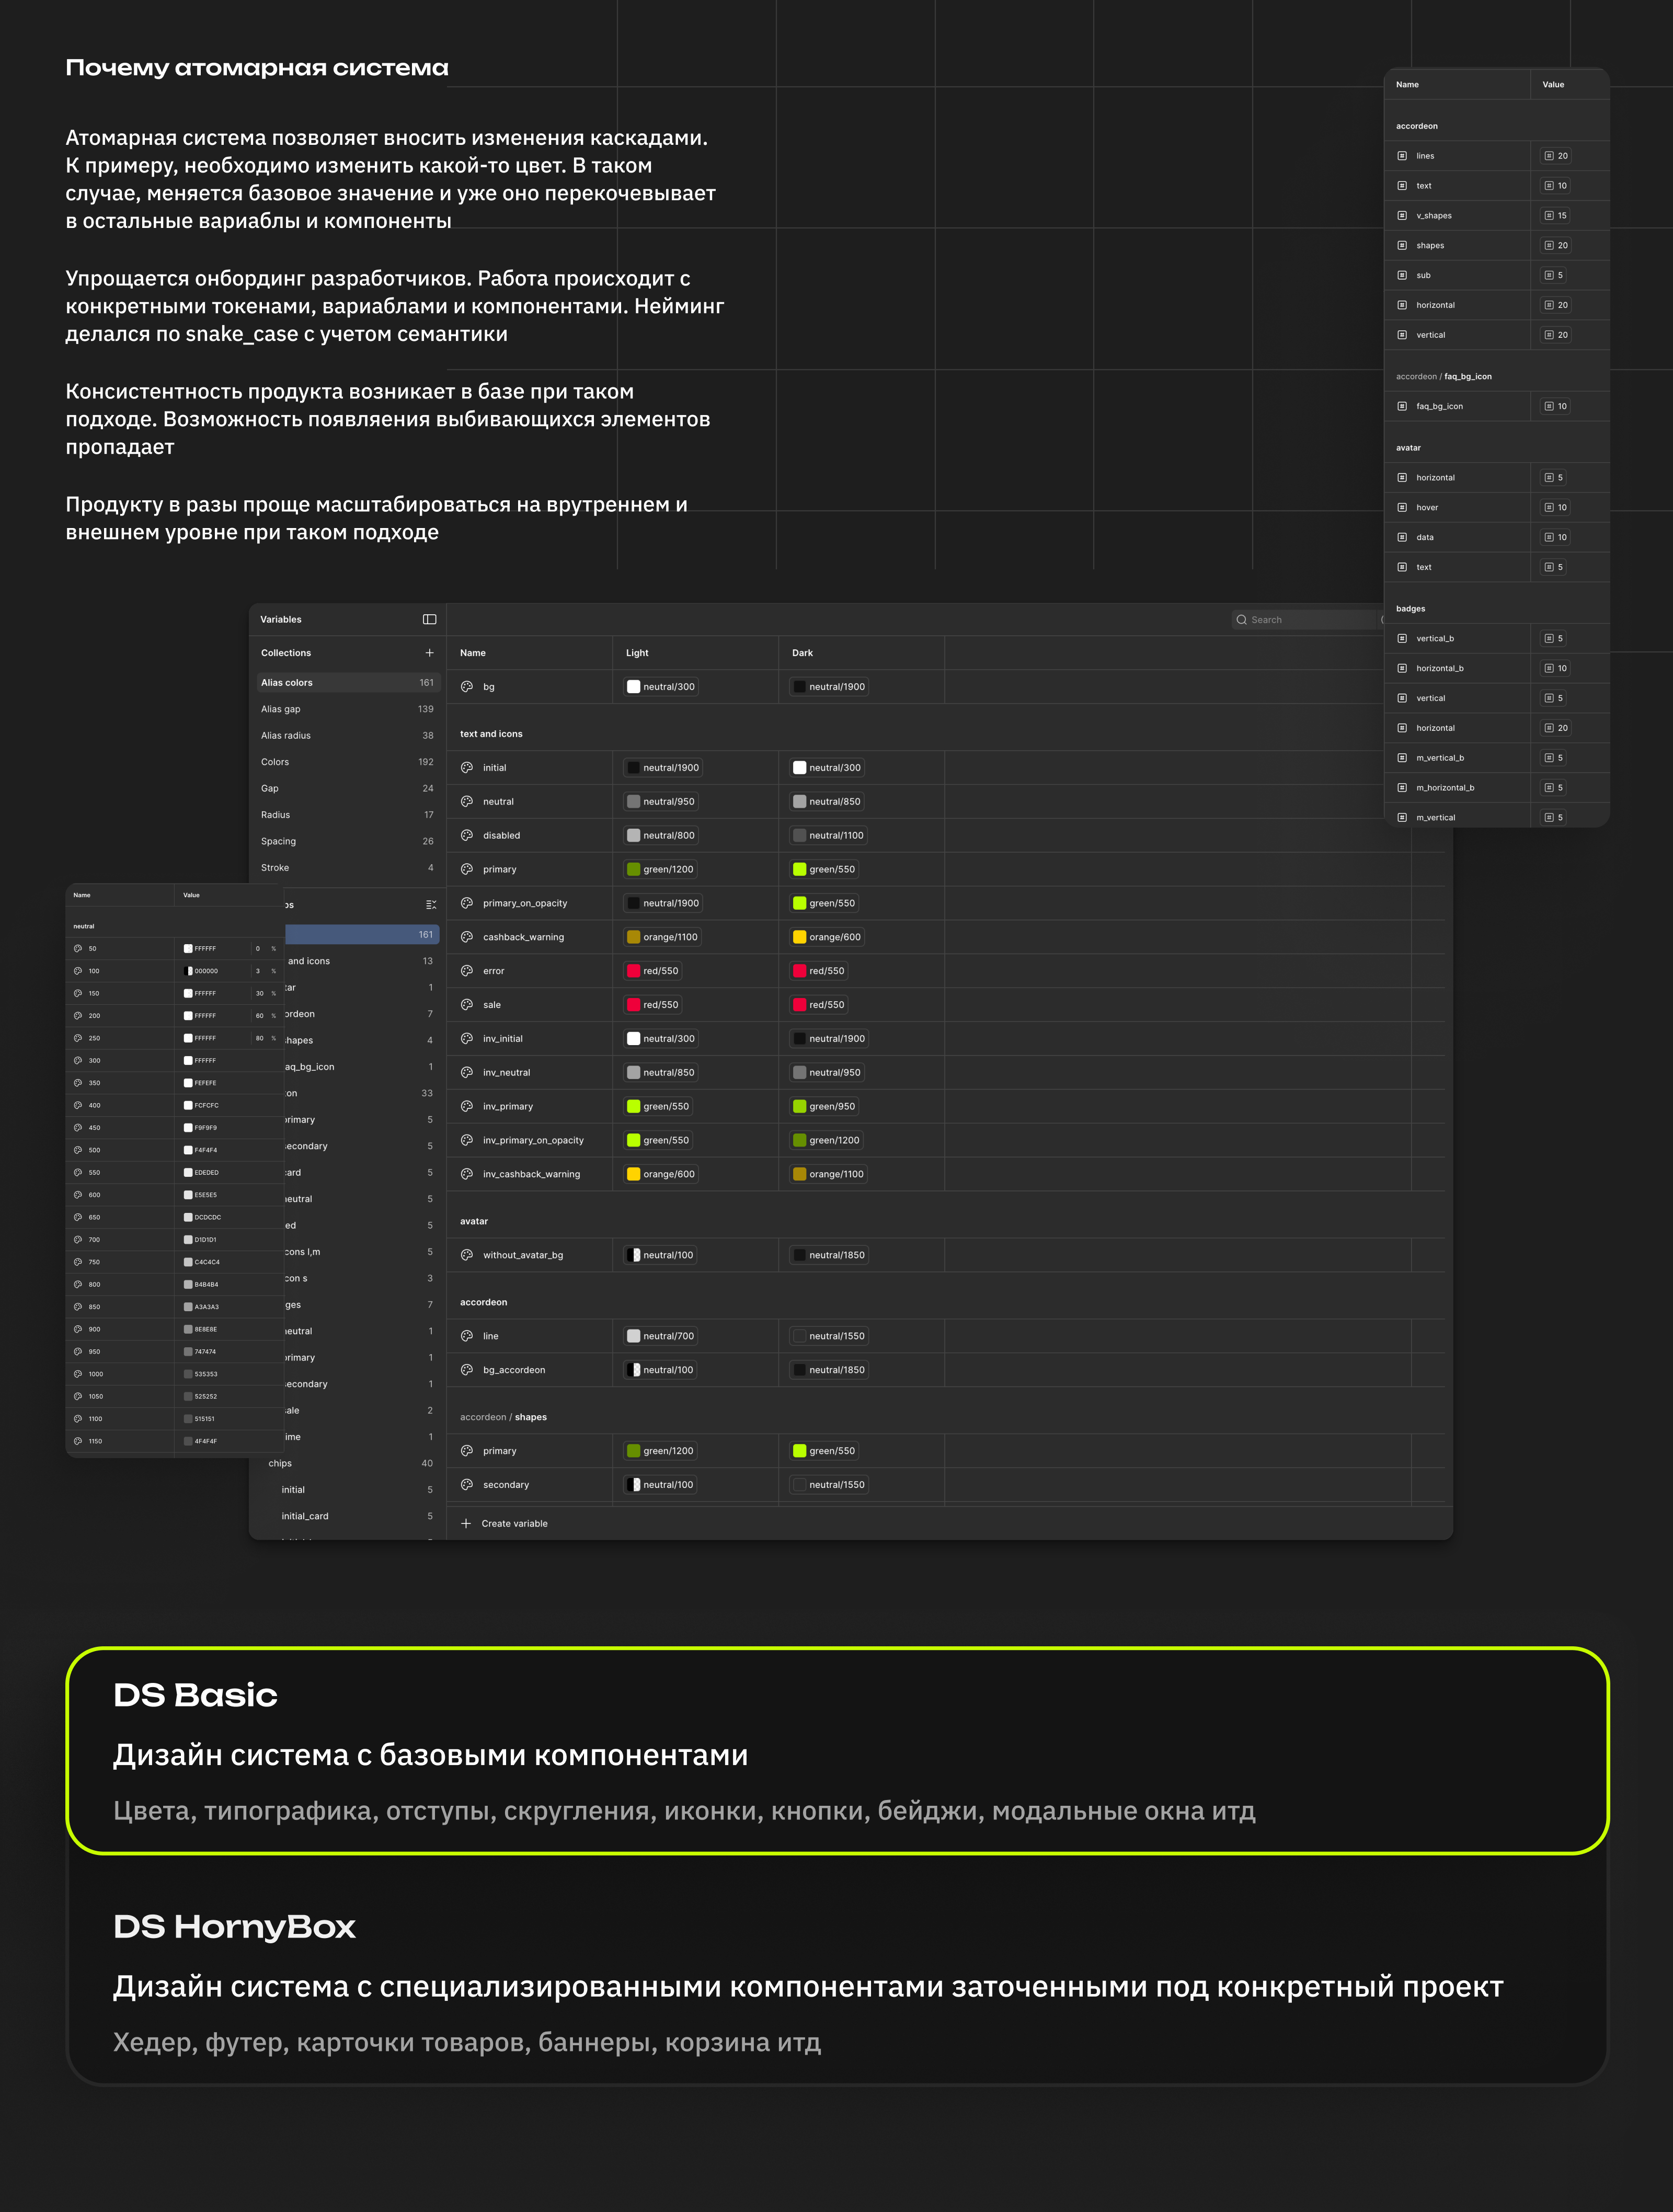The height and width of the screenshot is (2212, 1673).
Task: Click the color palette icon beside cashback_warning
Action: [x=467, y=937]
